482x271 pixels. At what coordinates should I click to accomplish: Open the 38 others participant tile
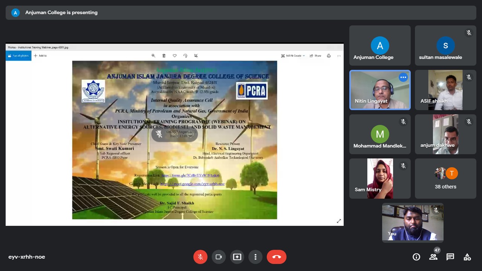coord(445,178)
